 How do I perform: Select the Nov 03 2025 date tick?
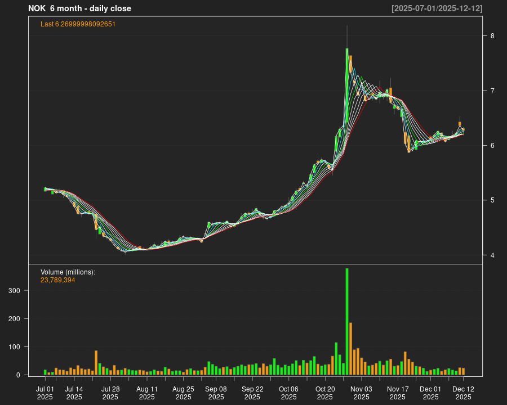pyautogui.click(x=361, y=393)
